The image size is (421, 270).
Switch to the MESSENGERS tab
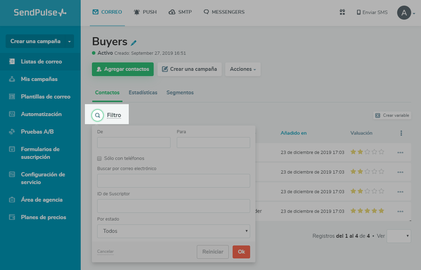pos(224,12)
